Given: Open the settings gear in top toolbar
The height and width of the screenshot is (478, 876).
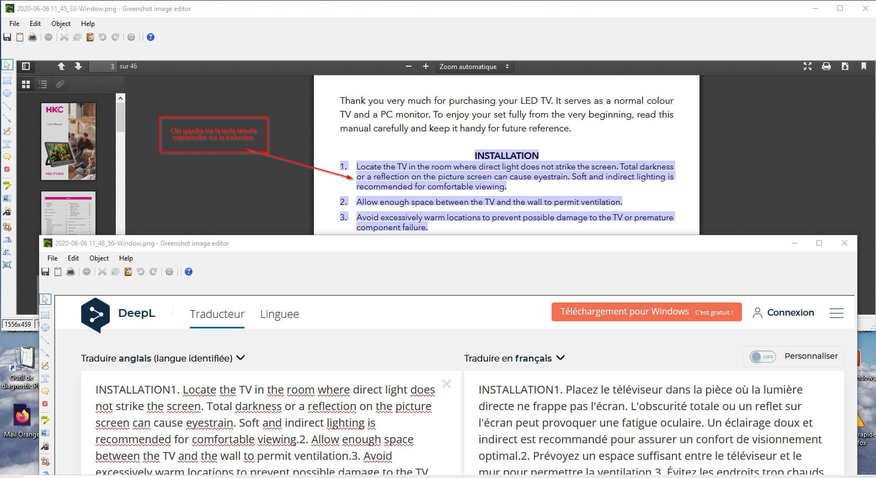Looking at the screenshot, I should pos(131,37).
